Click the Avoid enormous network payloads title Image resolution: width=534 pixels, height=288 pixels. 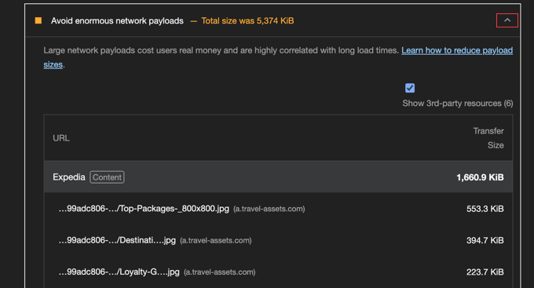click(x=117, y=20)
